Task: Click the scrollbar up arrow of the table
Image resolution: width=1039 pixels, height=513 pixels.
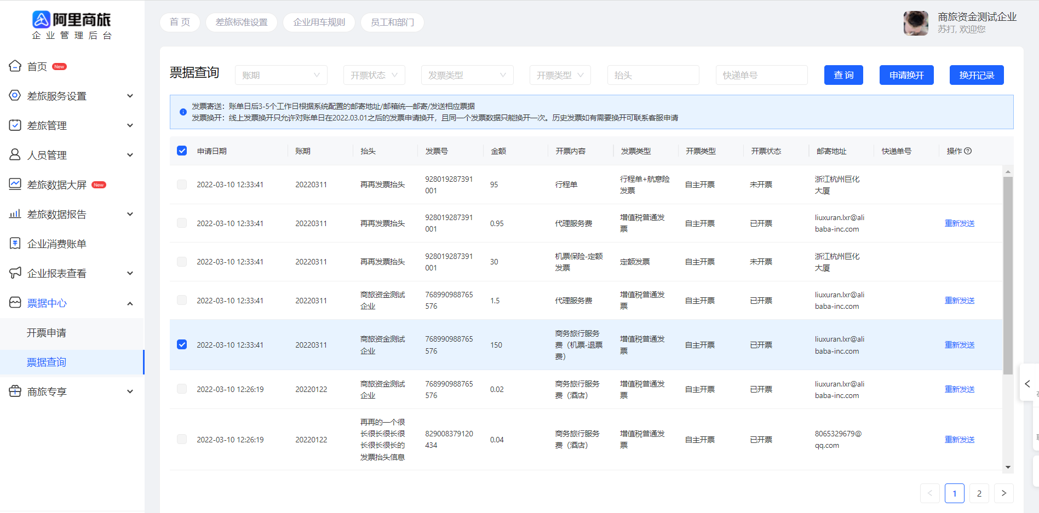Action: pos(1008,172)
